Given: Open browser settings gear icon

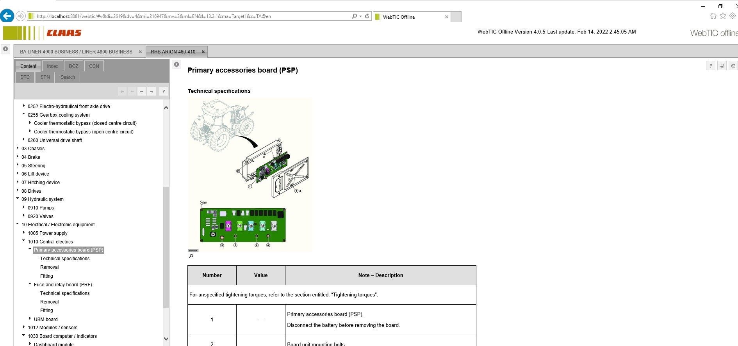Looking at the screenshot, I should pos(733,16).
